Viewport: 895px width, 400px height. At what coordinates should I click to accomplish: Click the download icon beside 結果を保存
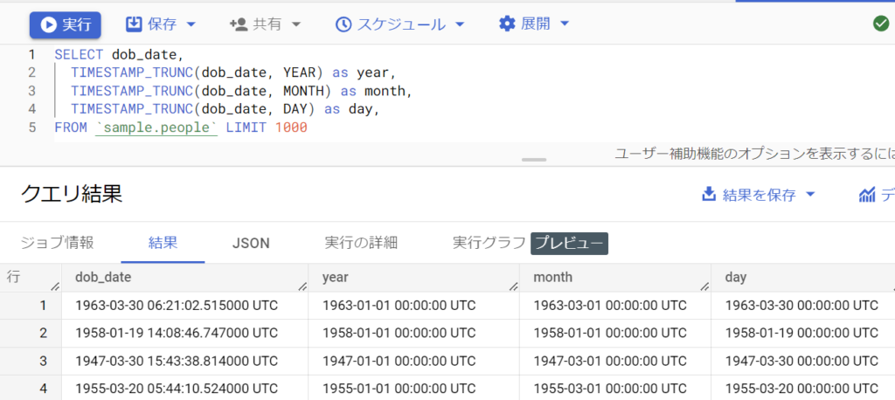[708, 195]
